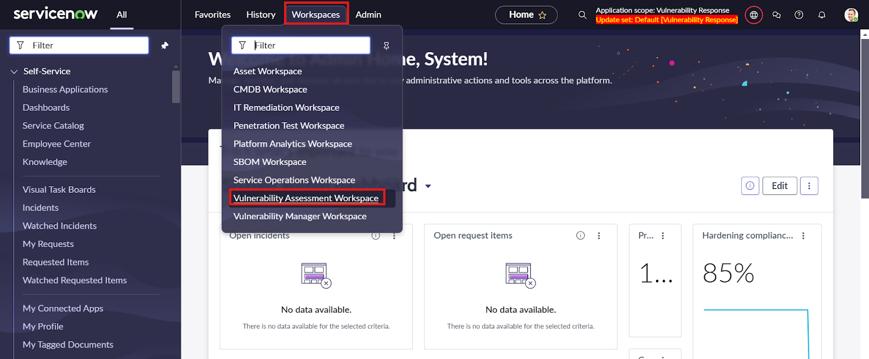
Task: Open the user profile avatar menu
Action: (x=851, y=15)
